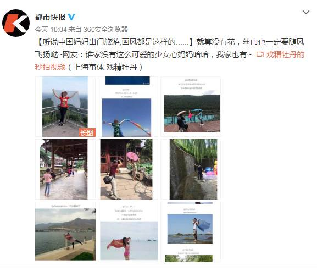Open the covered walkway photo thumbnail
The height and width of the screenshot is (271, 317).
click(65, 169)
